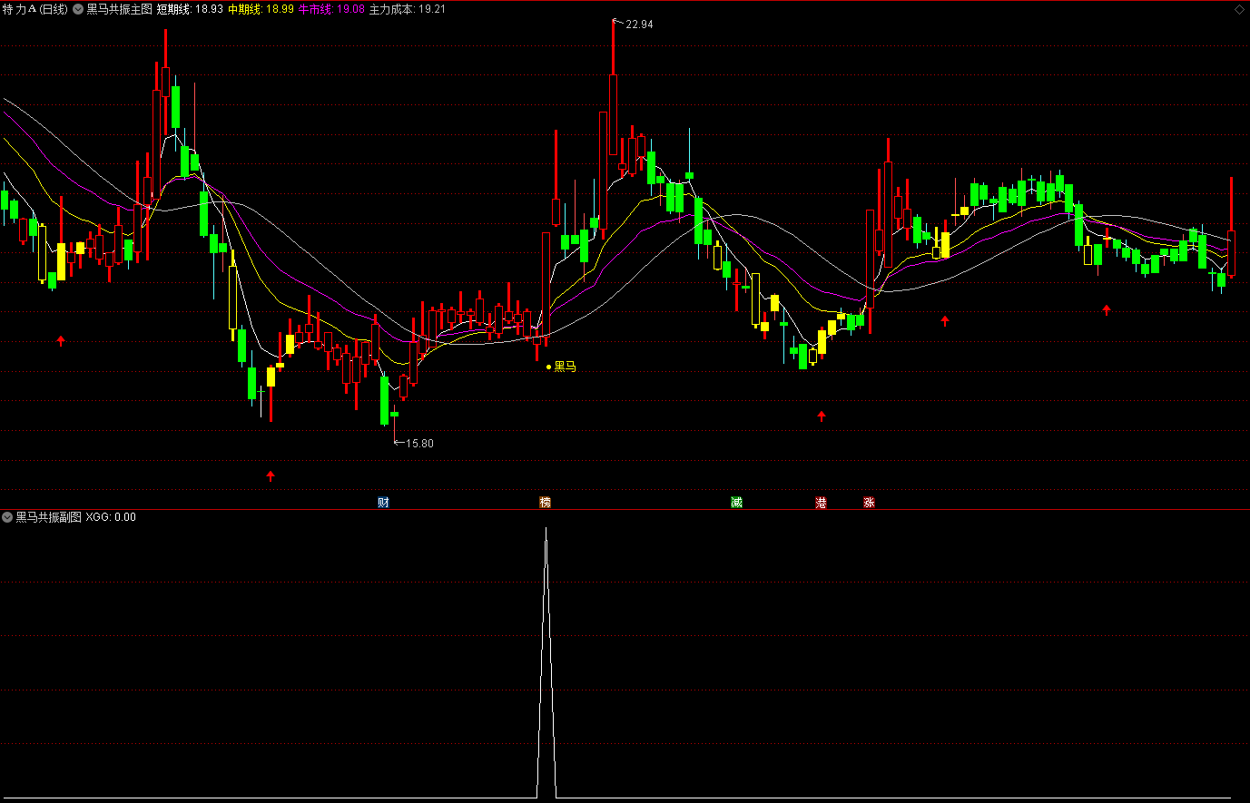Click the magenta 牛市线: 19.08 label
The height and width of the screenshot is (803, 1250).
pos(331,9)
